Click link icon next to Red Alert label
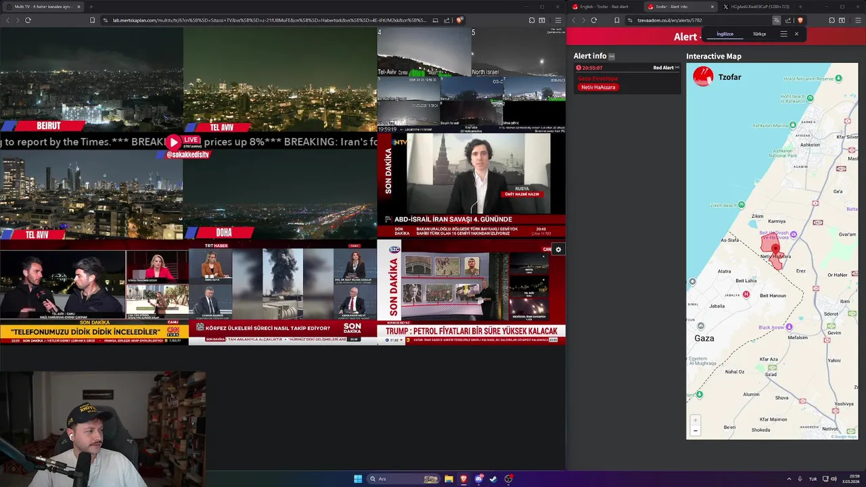The width and height of the screenshot is (866, 487). click(x=677, y=68)
